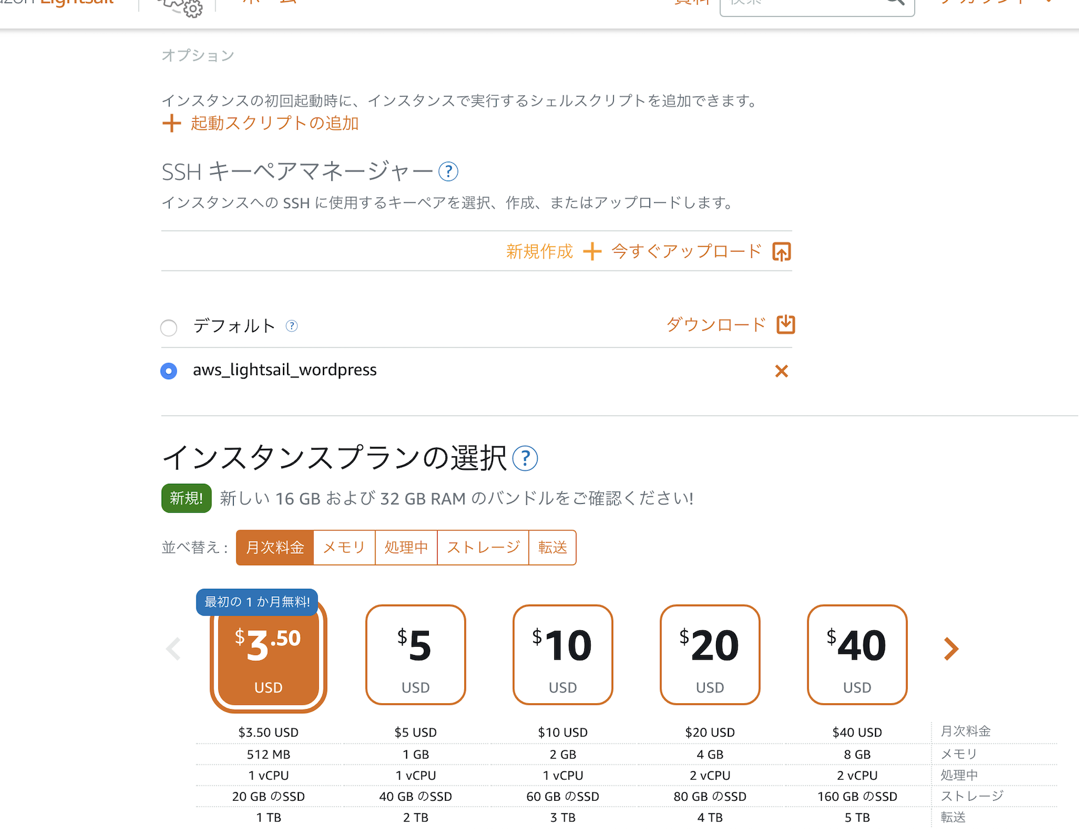
Task: Click the instance plan help icon
Action: [525, 459]
